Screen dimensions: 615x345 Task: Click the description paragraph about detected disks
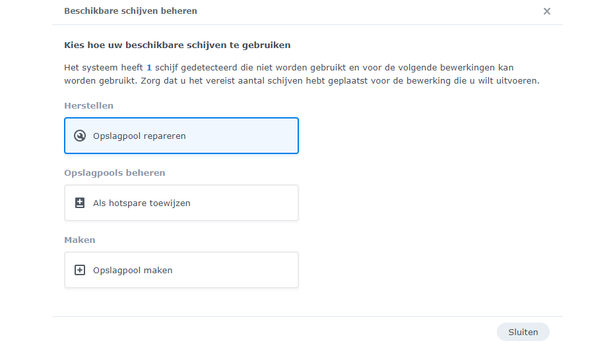click(302, 74)
